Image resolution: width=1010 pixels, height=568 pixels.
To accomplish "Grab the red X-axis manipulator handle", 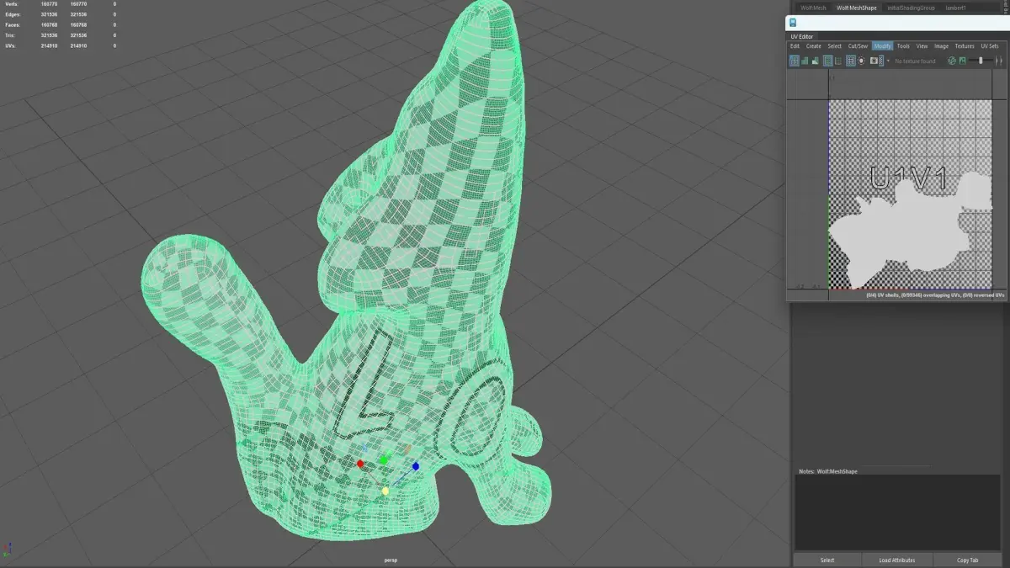I will (x=360, y=464).
